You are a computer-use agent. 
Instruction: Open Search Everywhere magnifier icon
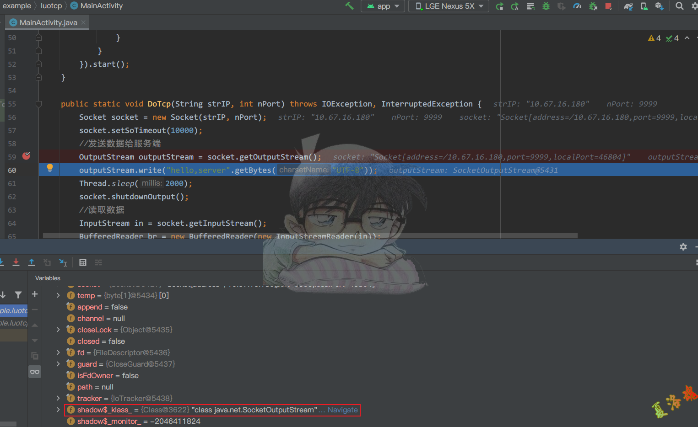point(679,6)
